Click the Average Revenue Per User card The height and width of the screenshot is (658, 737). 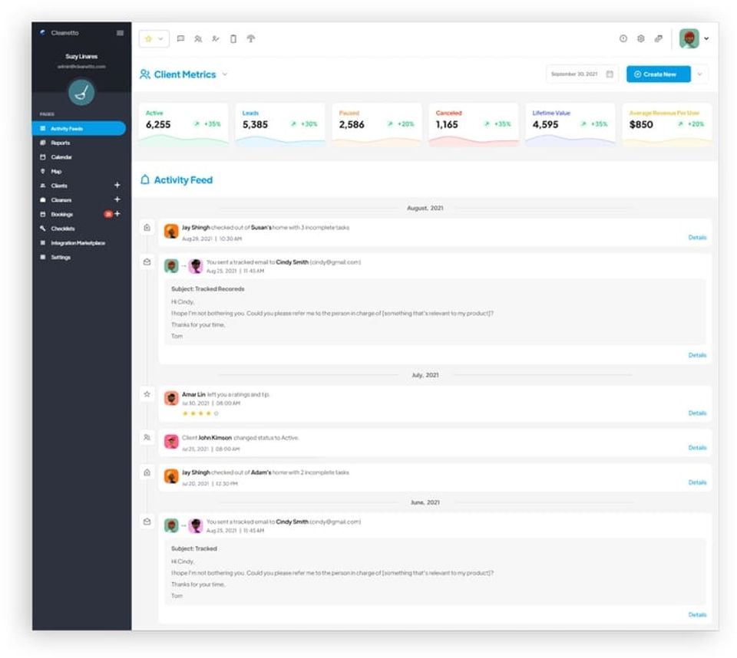(667, 124)
